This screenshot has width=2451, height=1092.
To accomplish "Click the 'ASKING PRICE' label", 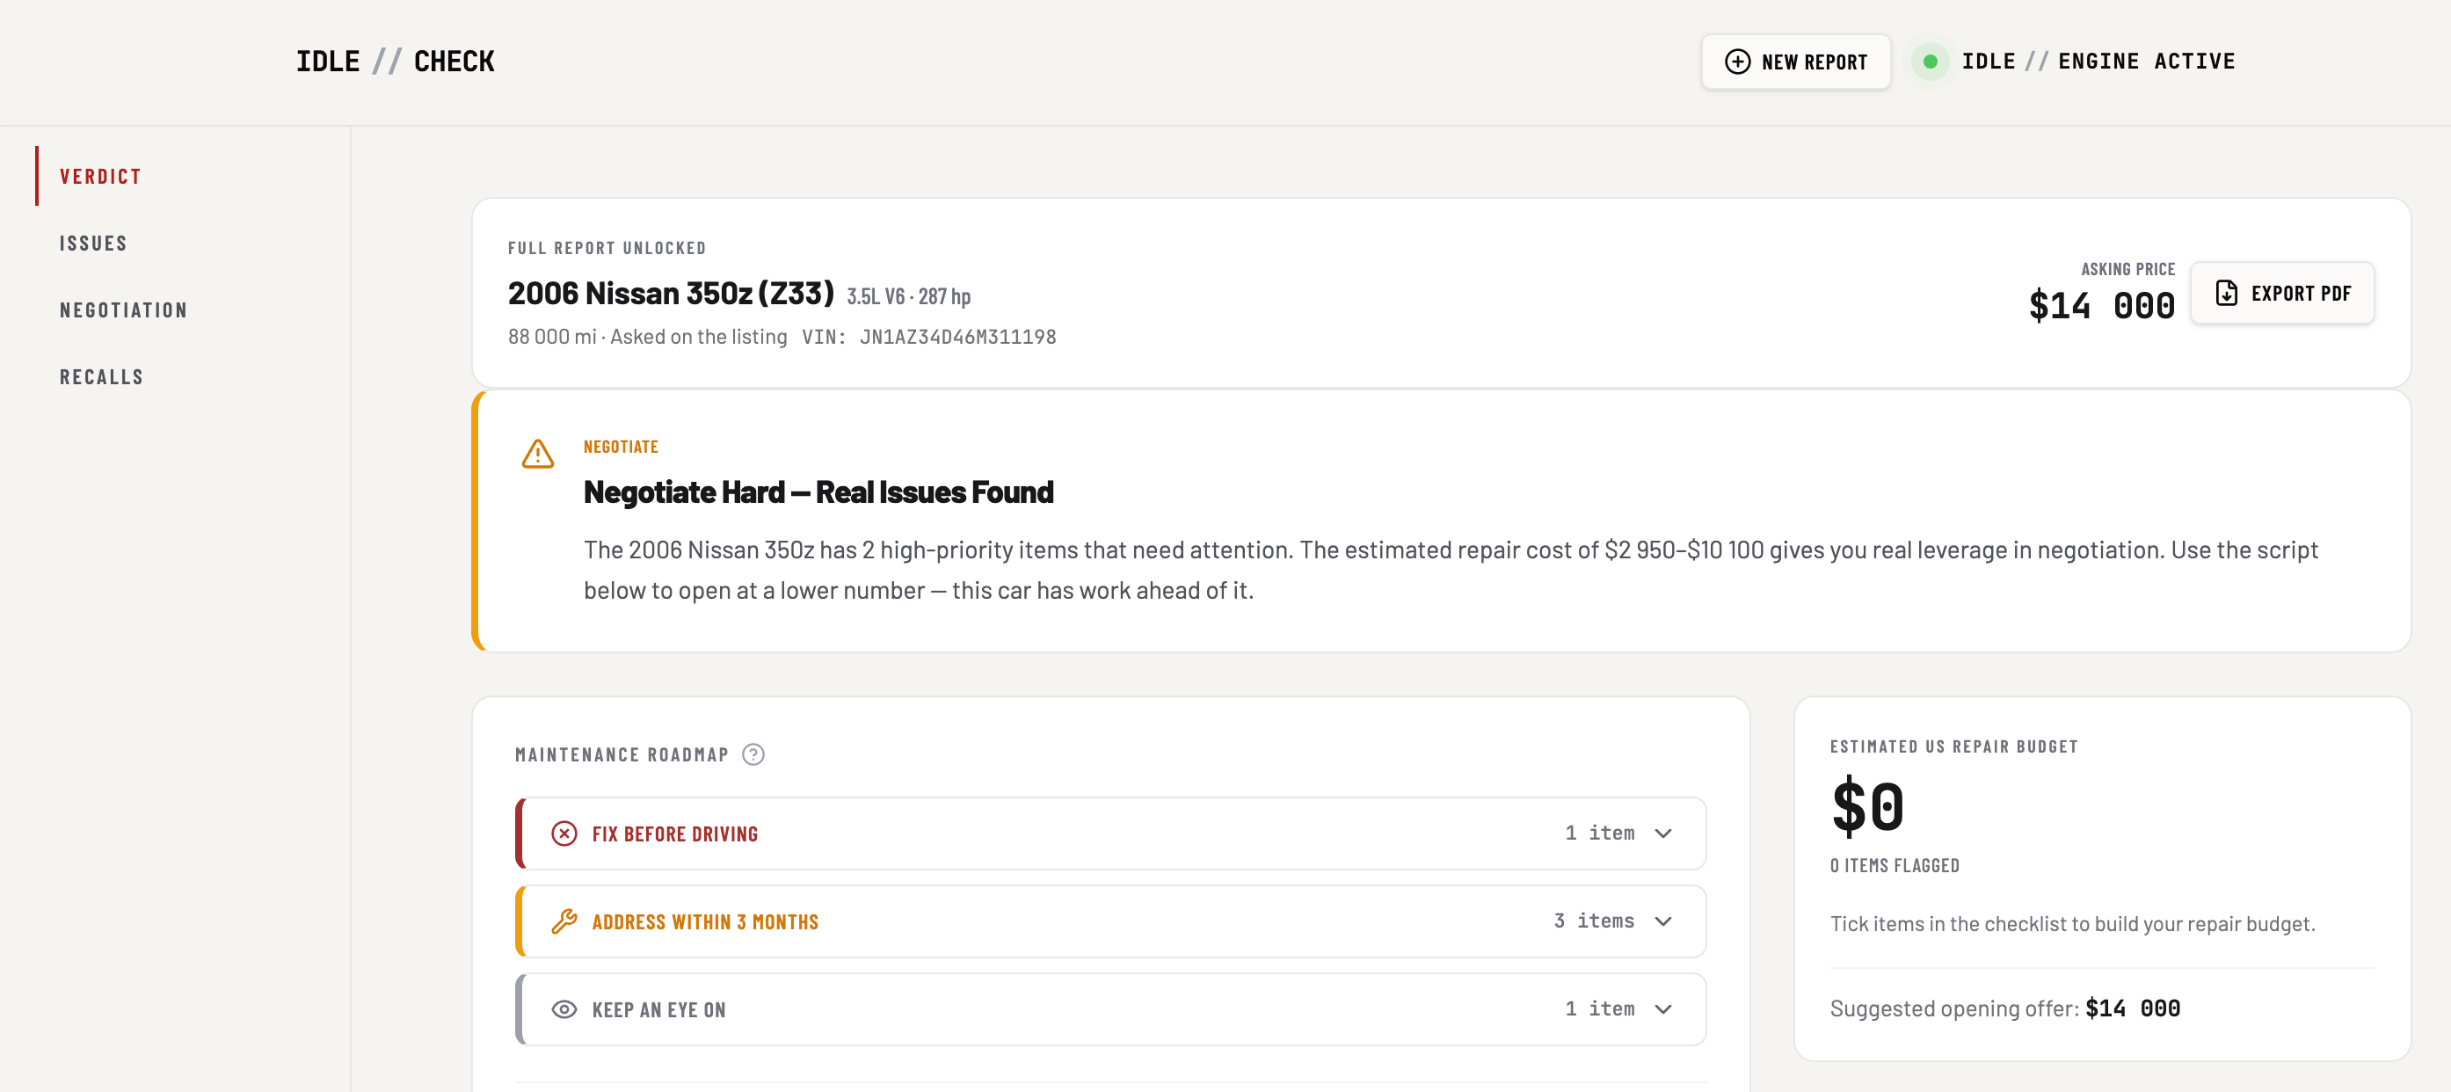I will (x=2127, y=269).
